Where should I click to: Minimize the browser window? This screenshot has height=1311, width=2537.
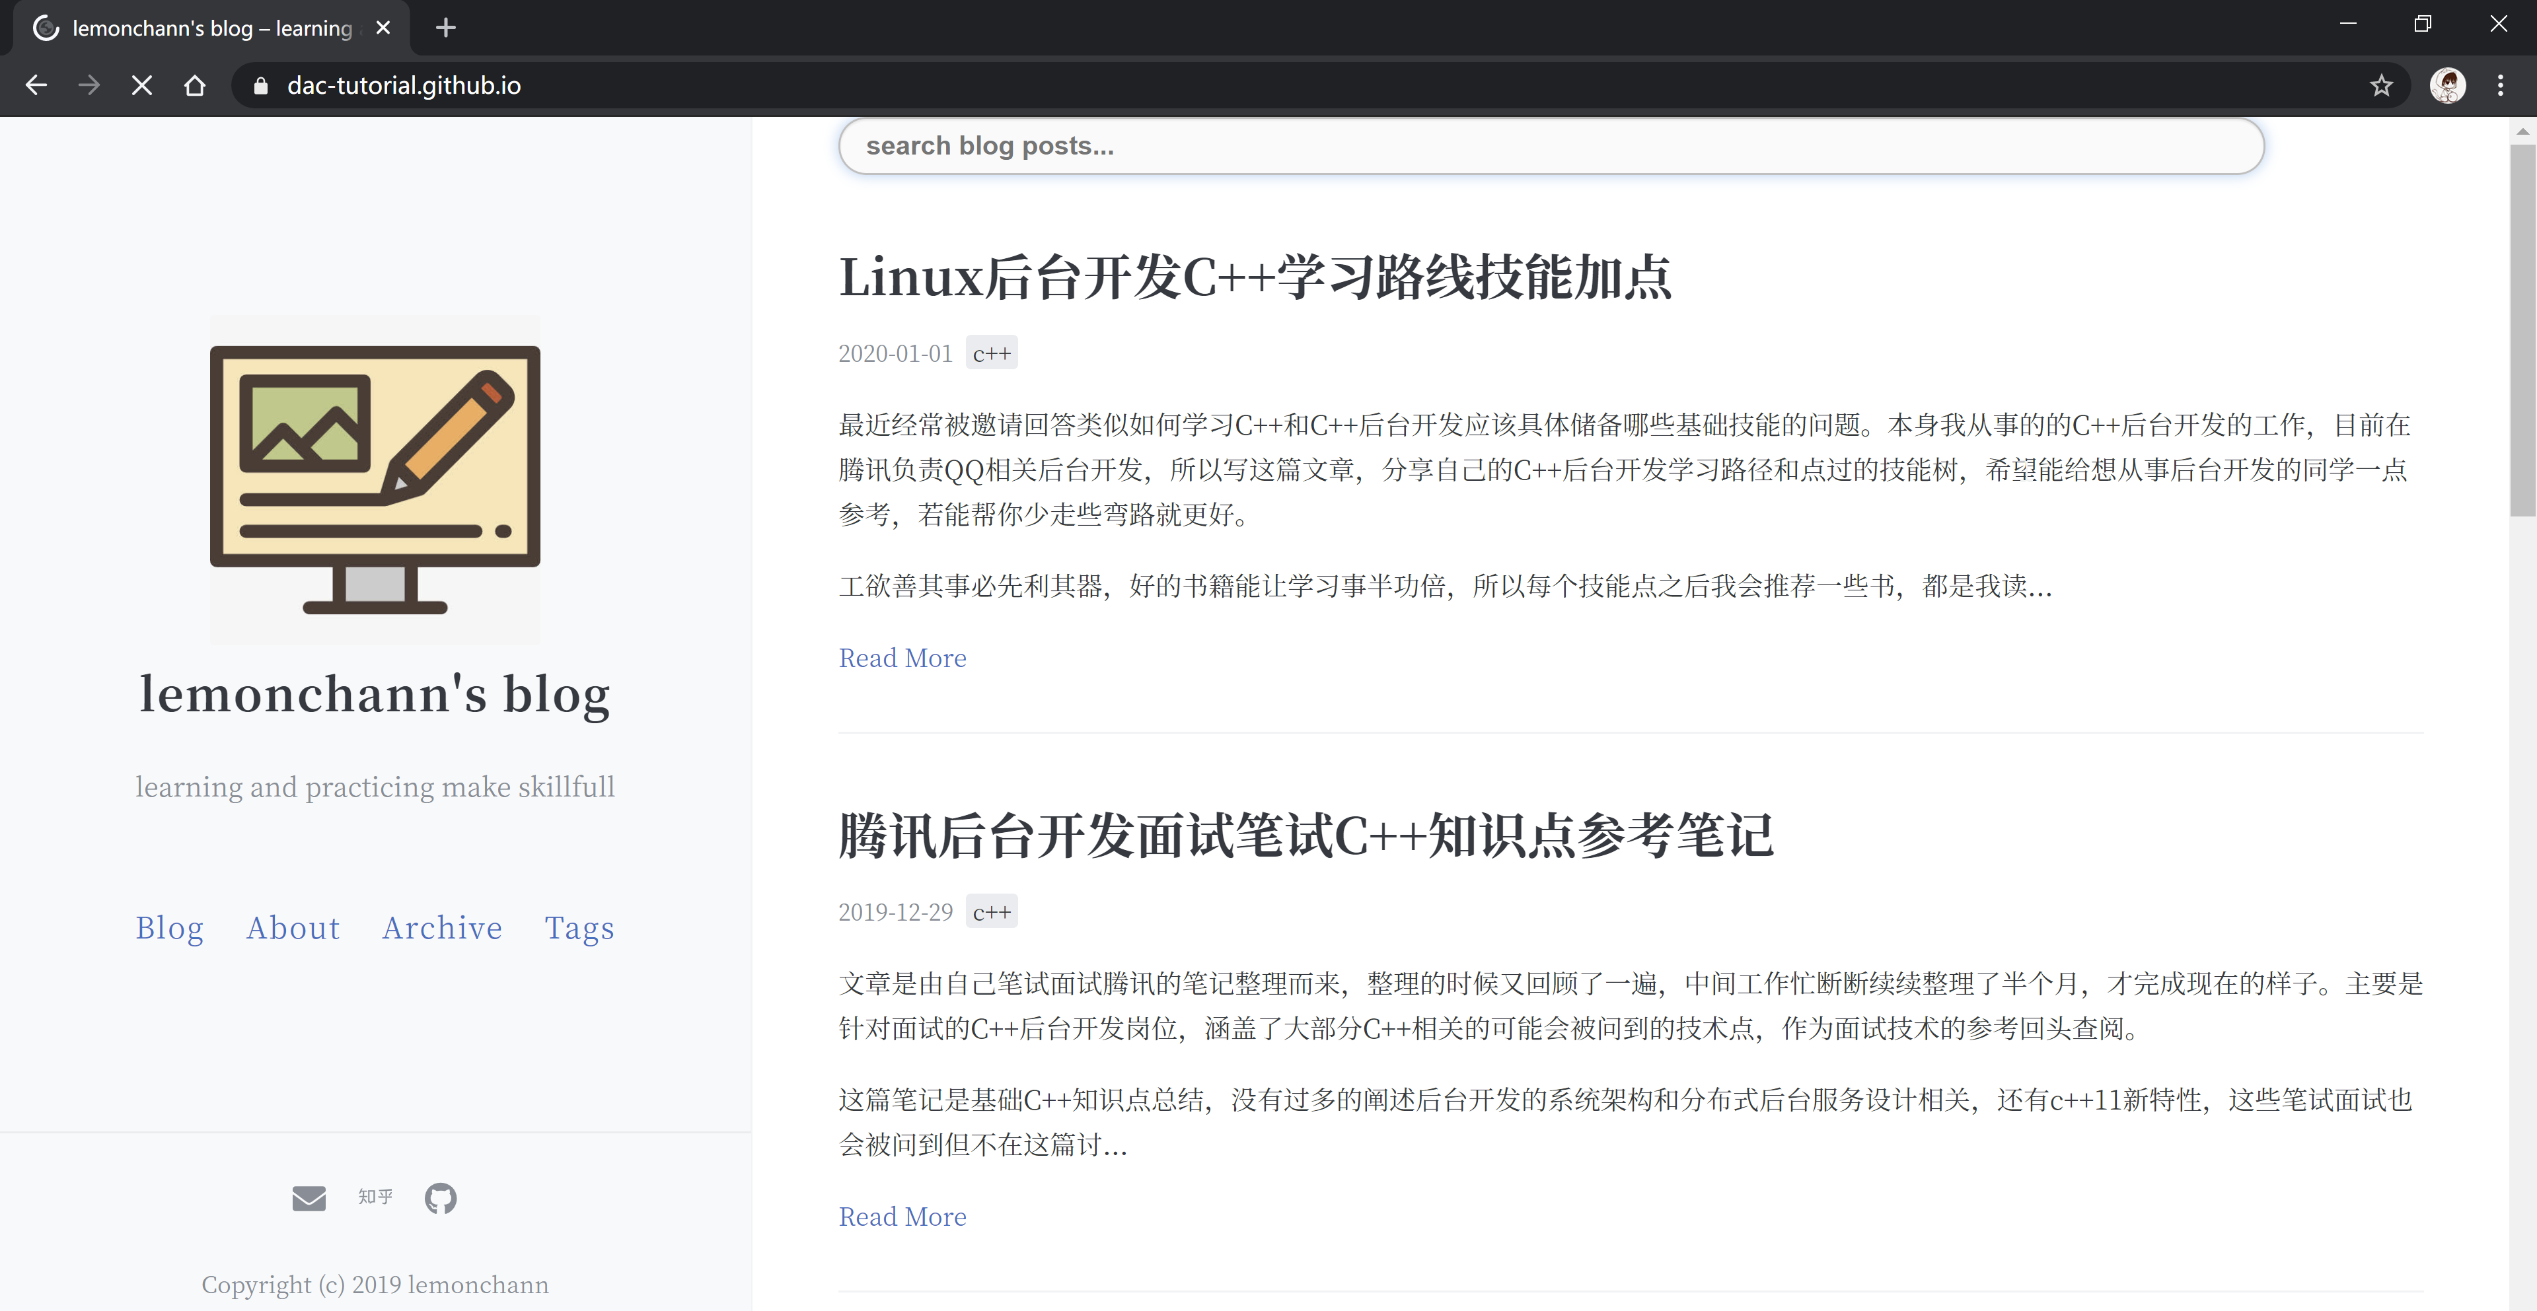(x=2348, y=24)
